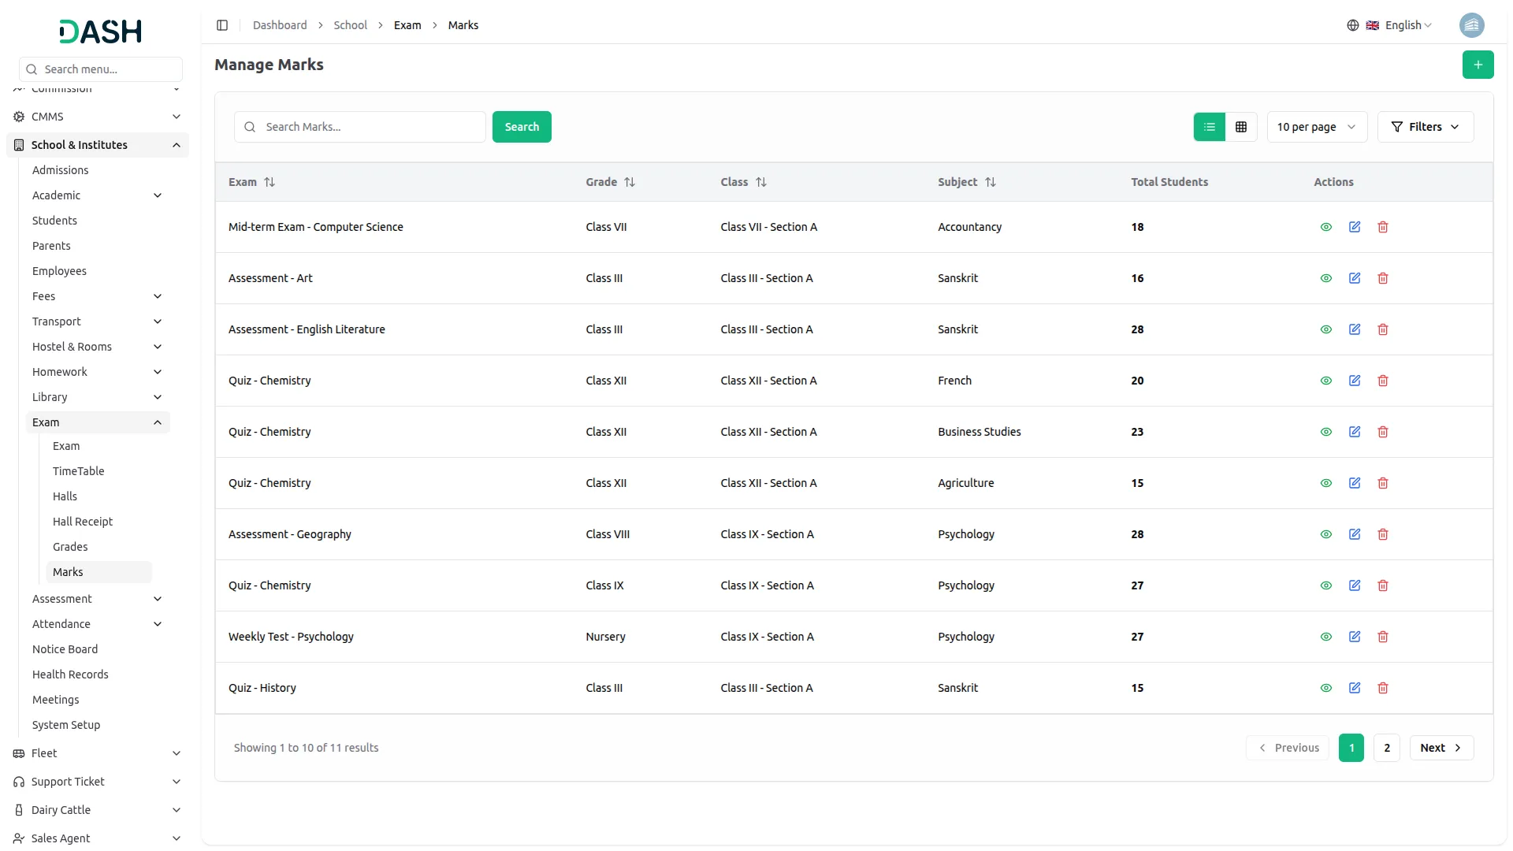1513x851 pixels.
Task: Click the delete trash icon for Mid-term Exam - Computer Science
Action: point(1383,227)
